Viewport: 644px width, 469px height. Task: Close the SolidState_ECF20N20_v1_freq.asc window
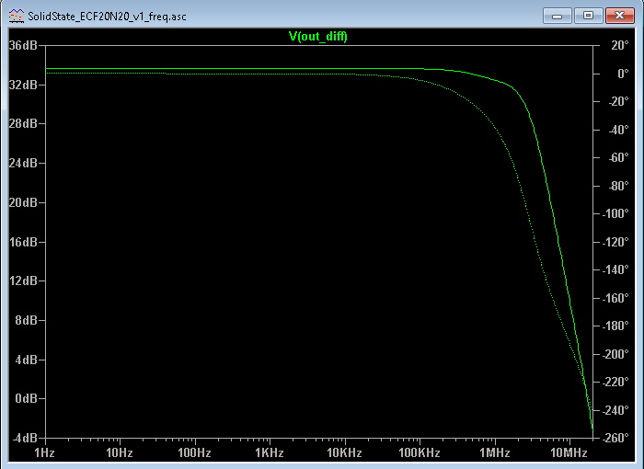pyautogui.click(x=618, y=16)
